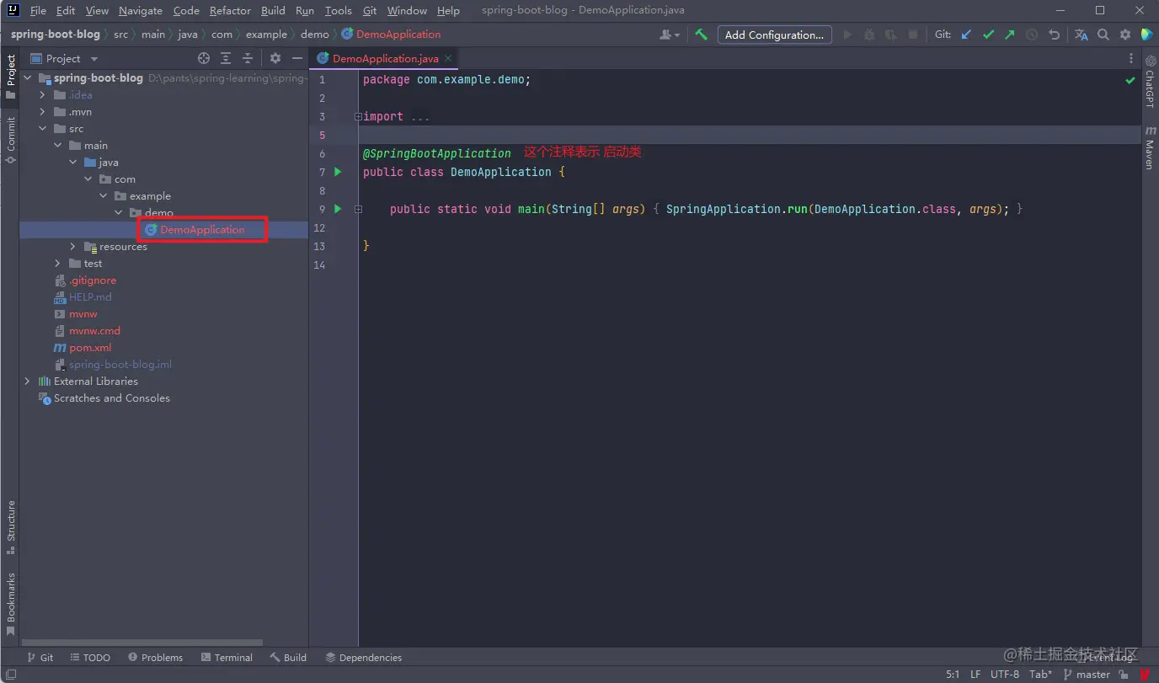
Task: Open the File menu
Action: coord(38,11)
